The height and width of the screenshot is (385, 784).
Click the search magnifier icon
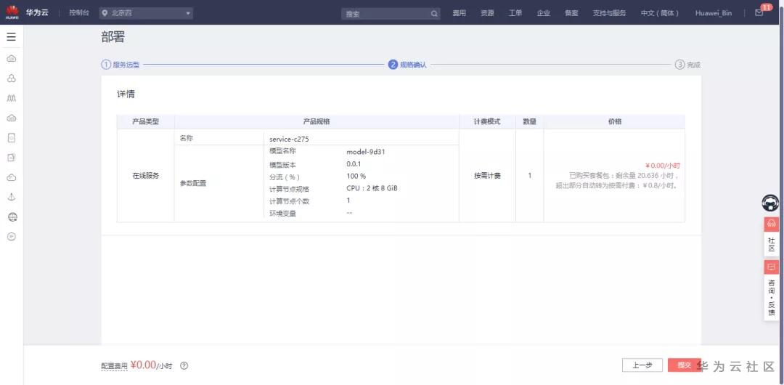[434, 14]
